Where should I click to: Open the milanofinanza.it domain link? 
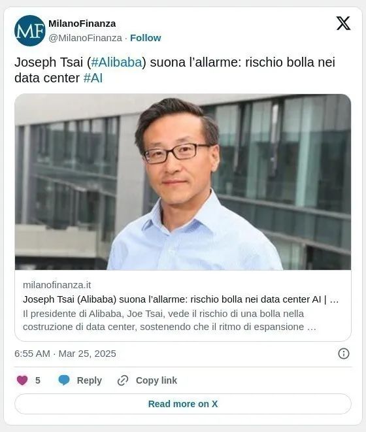pos(57,285)
